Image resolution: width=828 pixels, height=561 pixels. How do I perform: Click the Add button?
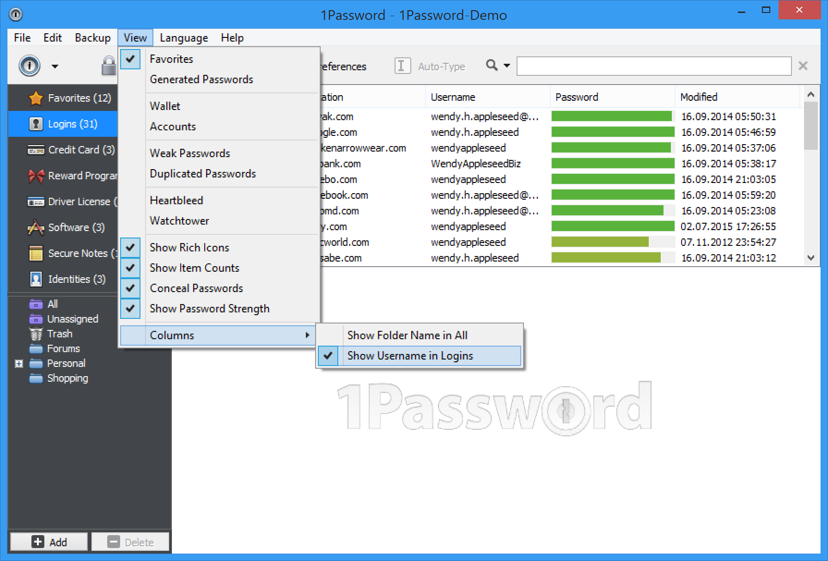tap(49, 542)
